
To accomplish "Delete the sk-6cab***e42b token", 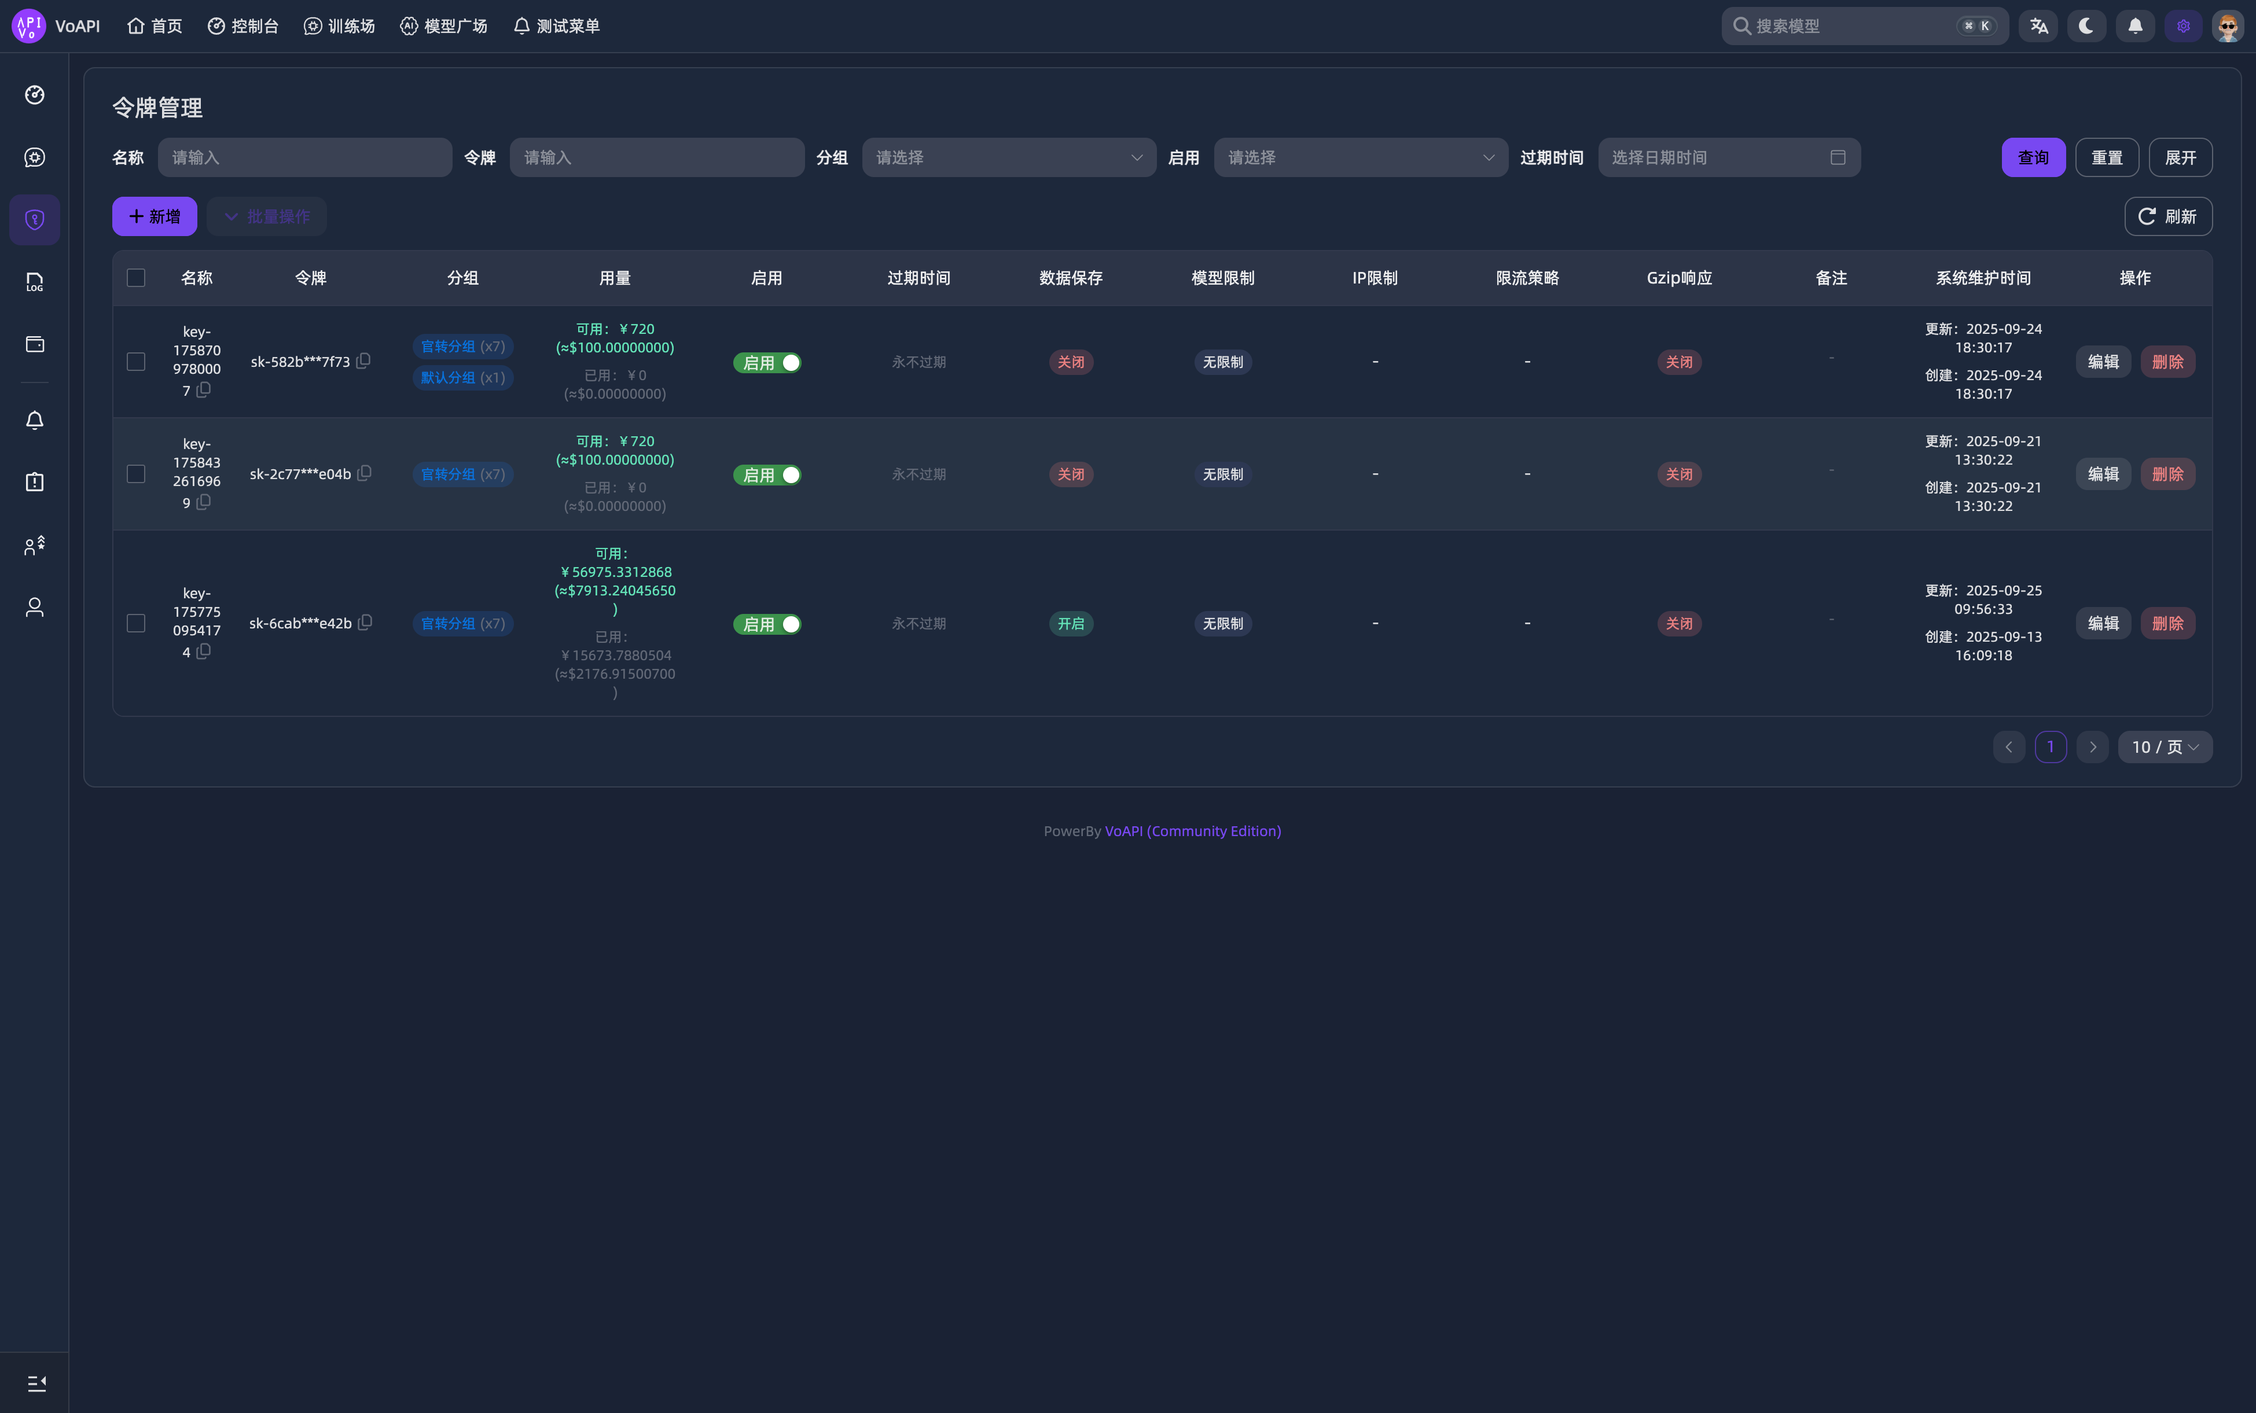I will coord(2167,623).
